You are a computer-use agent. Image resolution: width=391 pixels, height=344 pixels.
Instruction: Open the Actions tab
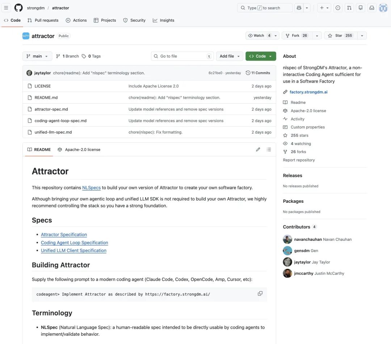coord(76,20)
